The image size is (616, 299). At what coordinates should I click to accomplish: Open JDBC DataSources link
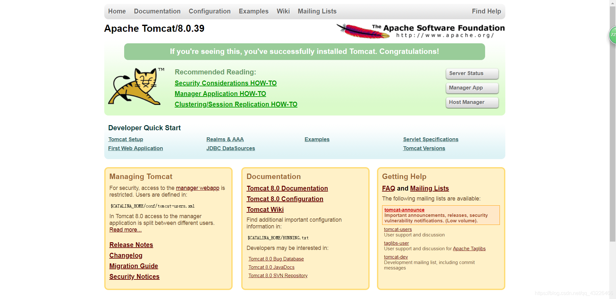click(230, 148)
